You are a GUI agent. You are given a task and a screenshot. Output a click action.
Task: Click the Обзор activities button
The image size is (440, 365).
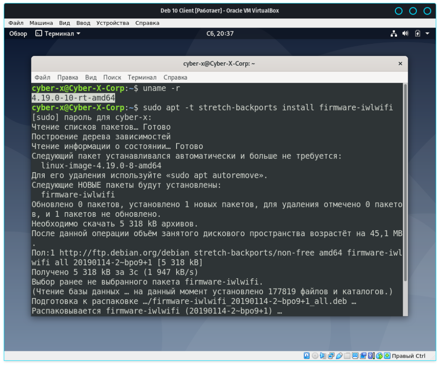point(18,33)
